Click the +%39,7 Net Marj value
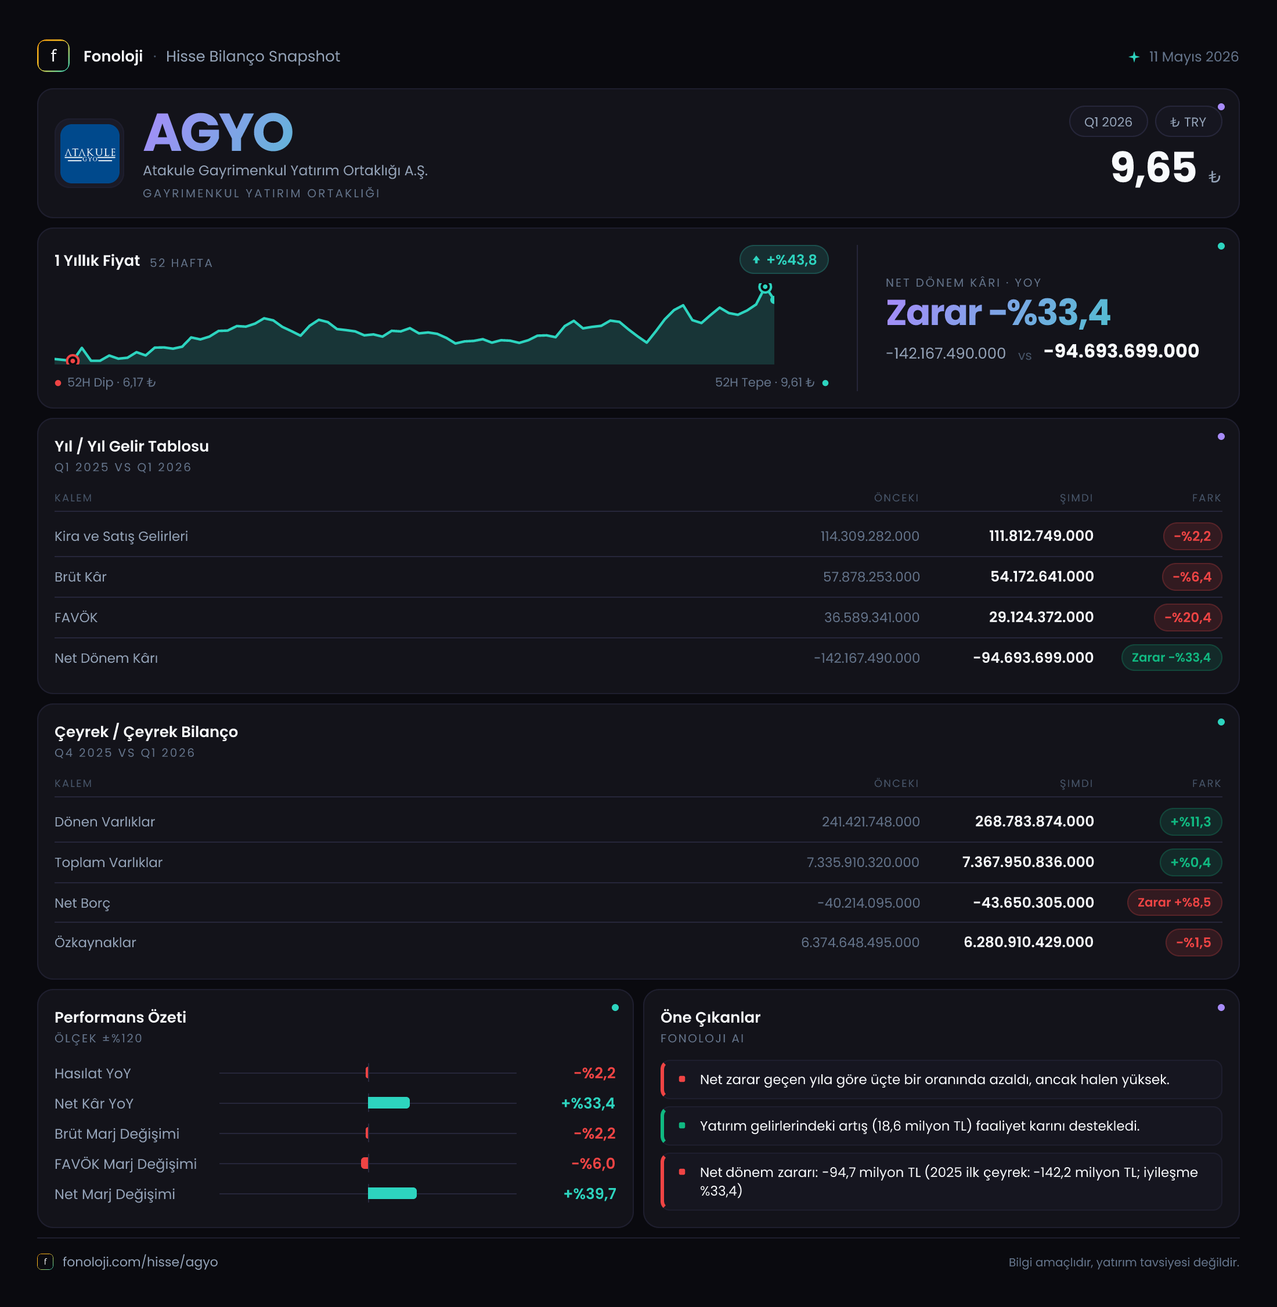This screenshot has width=1277, height=1307. tap(590, 1194)
